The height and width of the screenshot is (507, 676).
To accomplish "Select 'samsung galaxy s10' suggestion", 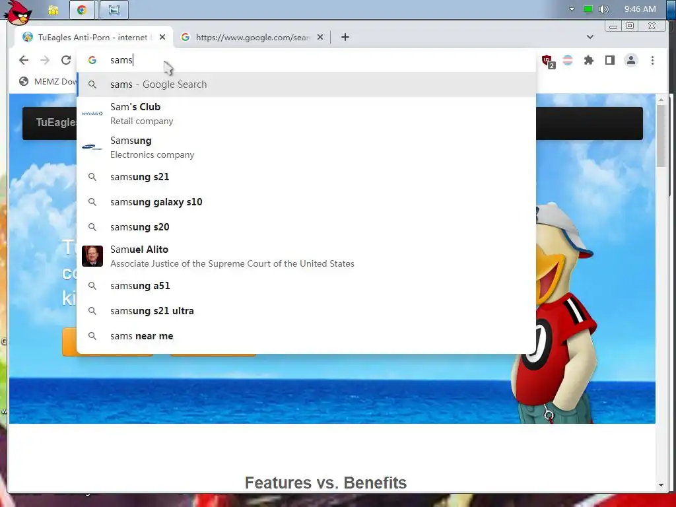I will [x=306, y=202].
